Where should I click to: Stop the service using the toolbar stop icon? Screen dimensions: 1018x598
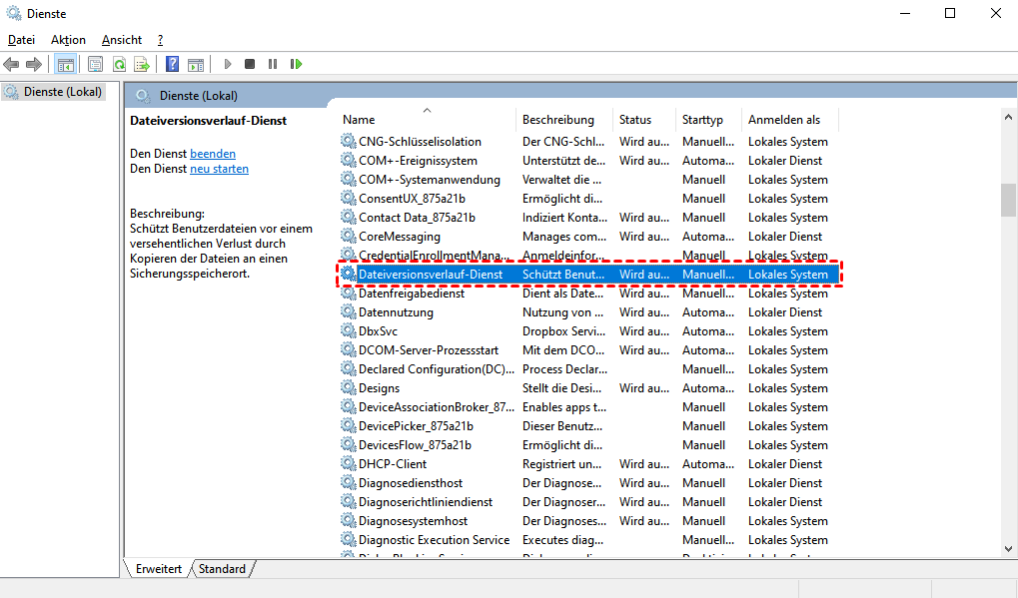[x=250, y=64]
